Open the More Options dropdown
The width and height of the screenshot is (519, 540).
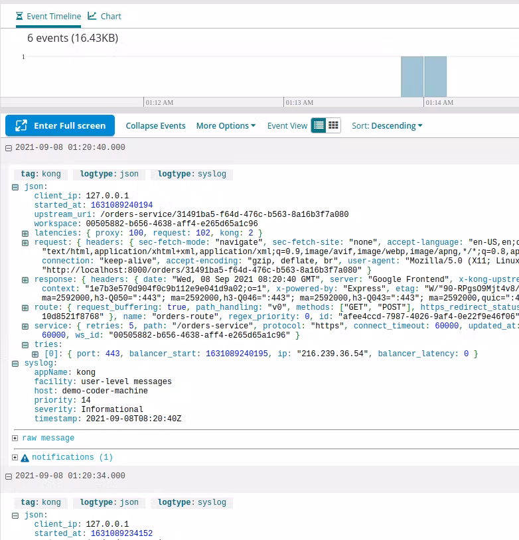226,125
